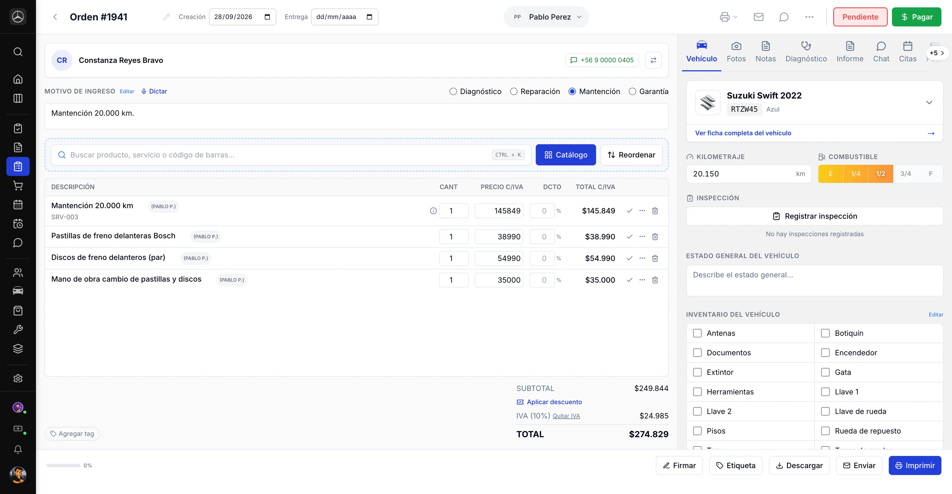The height and width of the screenshot is (494, 952).
Task: Check the Llave de rueda checkbox
Action: tap(825, 411)
